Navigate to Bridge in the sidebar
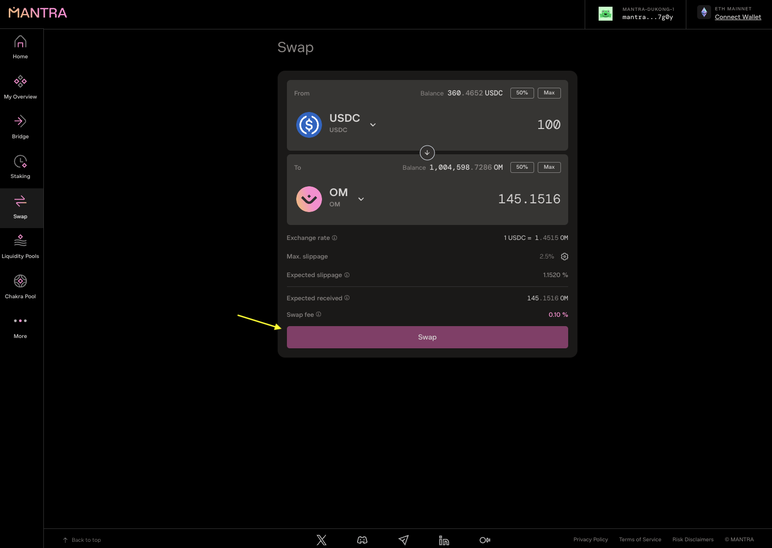This screenshot has height=548, width=772. pyautogui.click(x=20, y=127)
